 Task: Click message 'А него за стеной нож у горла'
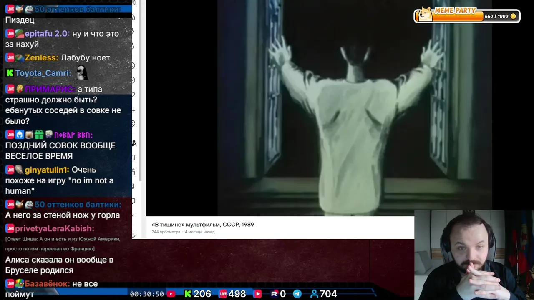coord(63,215)
